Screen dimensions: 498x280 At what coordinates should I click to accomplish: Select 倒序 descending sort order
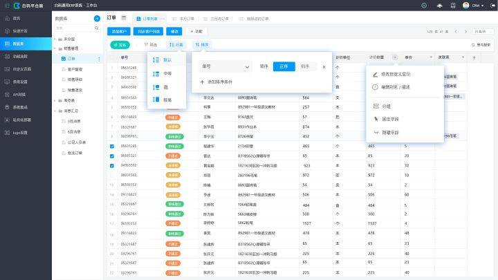point(305,66)
